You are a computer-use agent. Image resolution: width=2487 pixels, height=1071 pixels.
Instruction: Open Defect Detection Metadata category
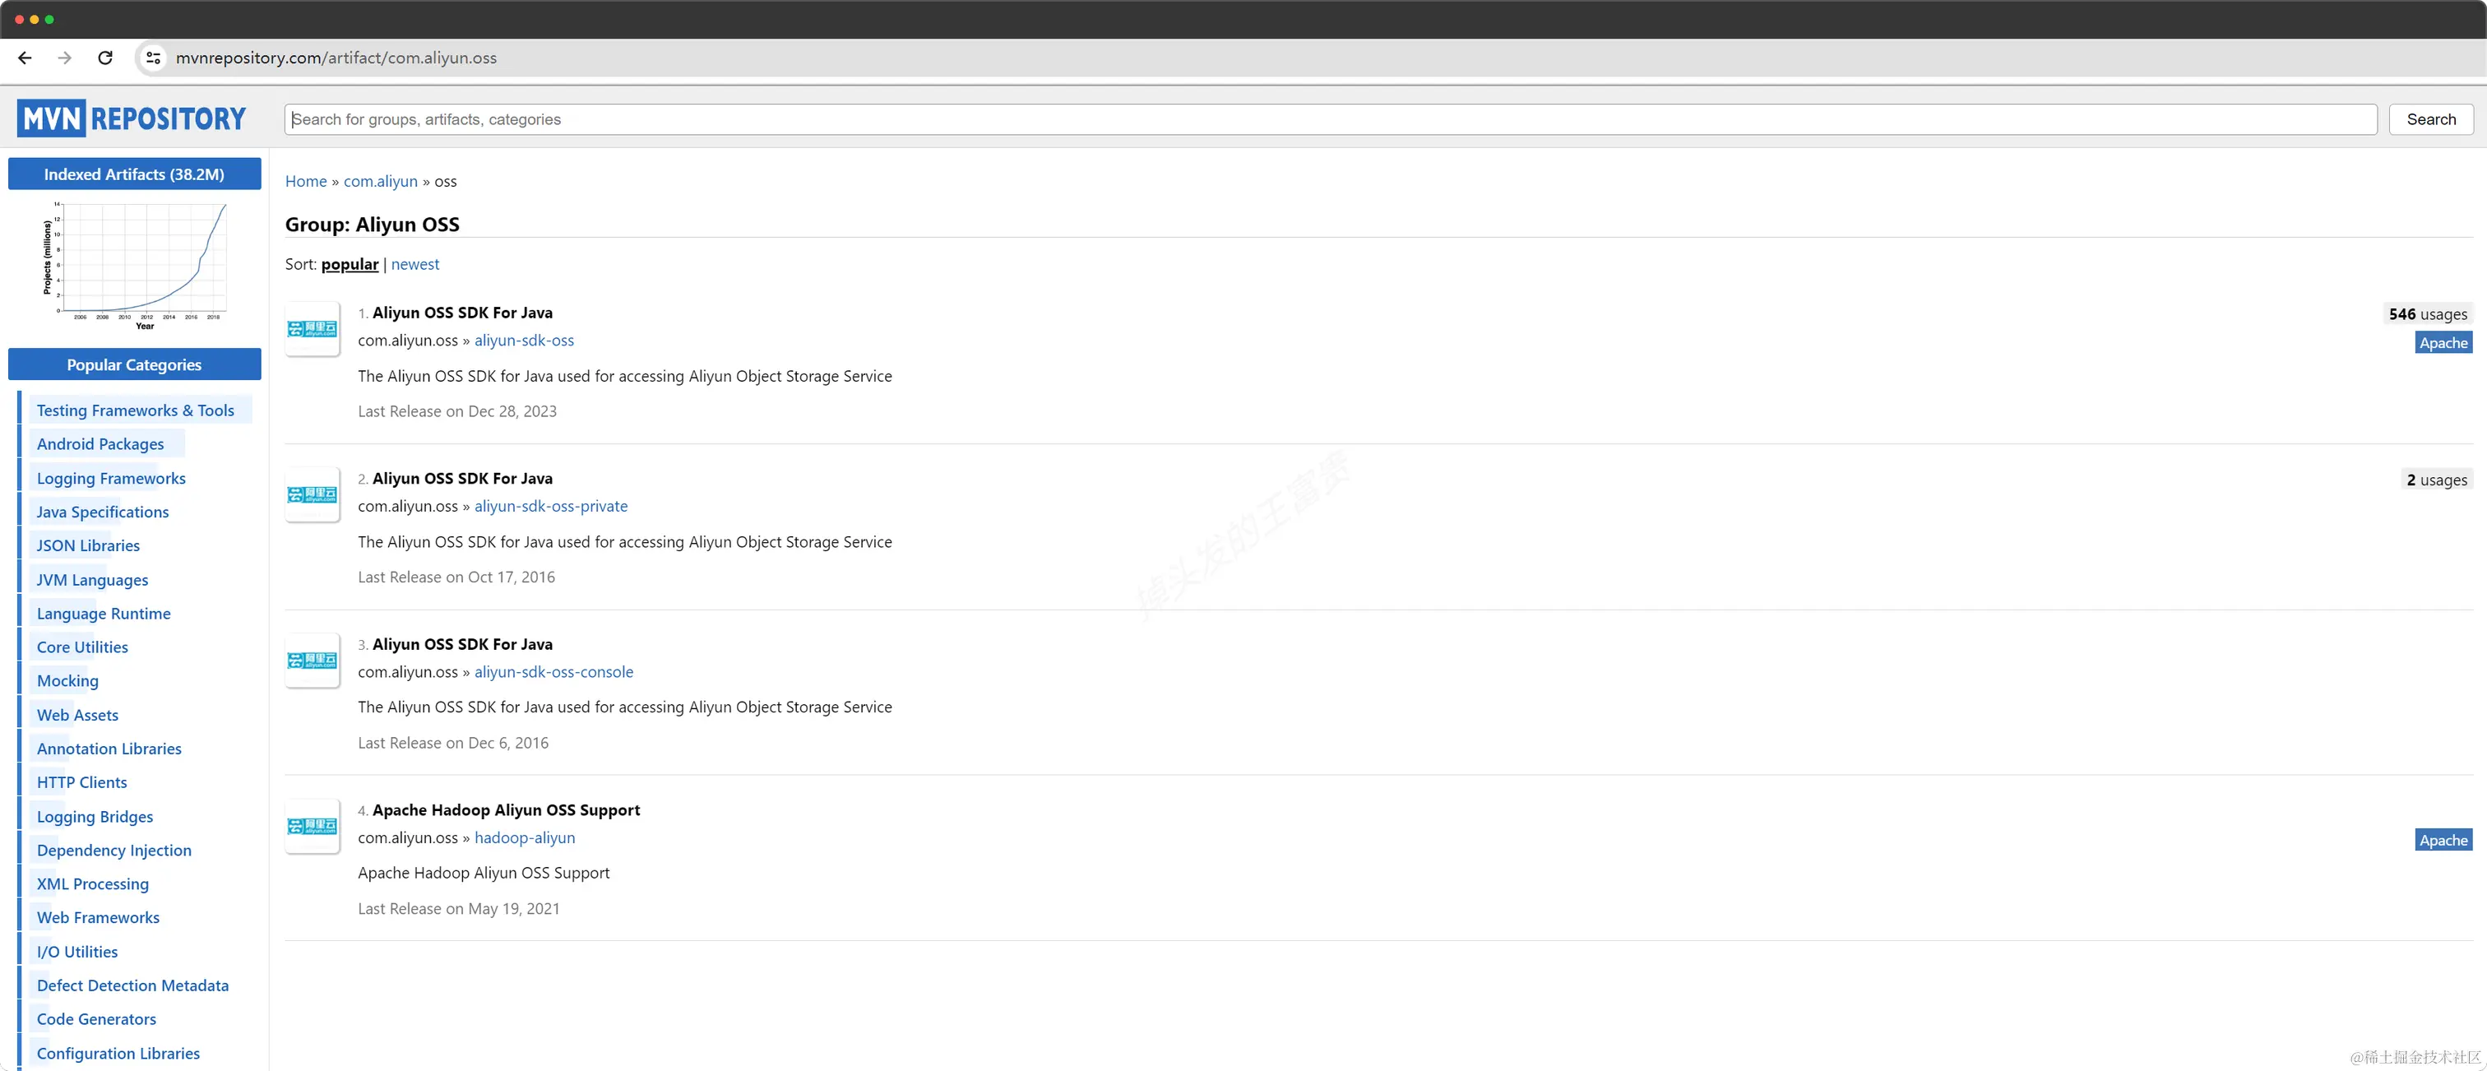132,985
